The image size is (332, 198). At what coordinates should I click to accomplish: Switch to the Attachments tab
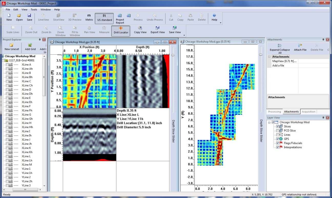point(291,112)
